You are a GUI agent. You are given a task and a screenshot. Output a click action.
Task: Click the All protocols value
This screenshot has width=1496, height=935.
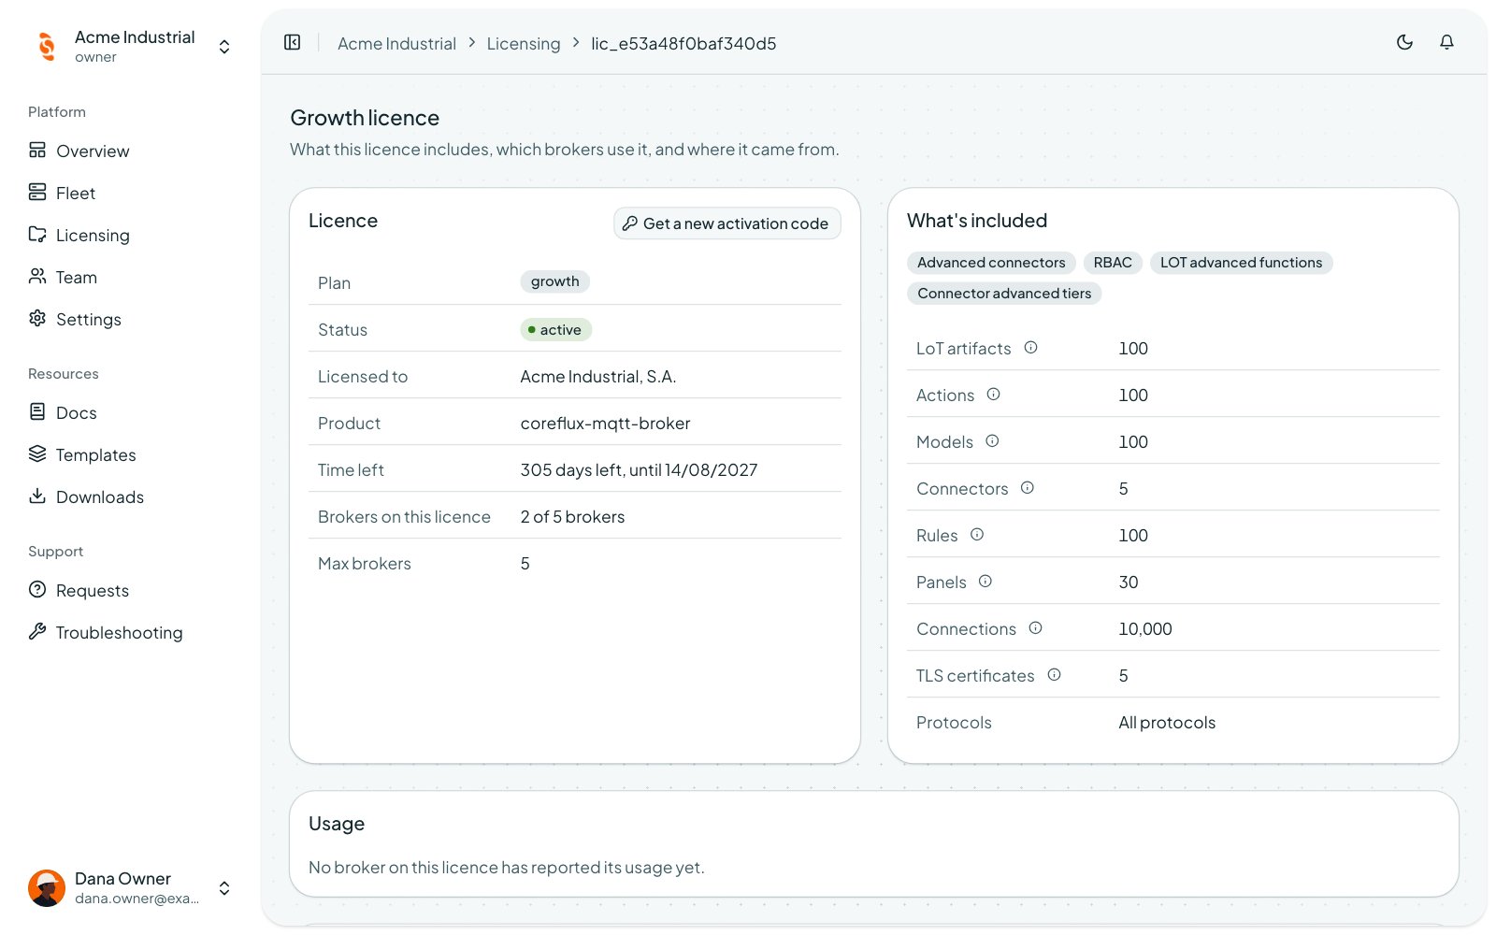point(1167,723)
